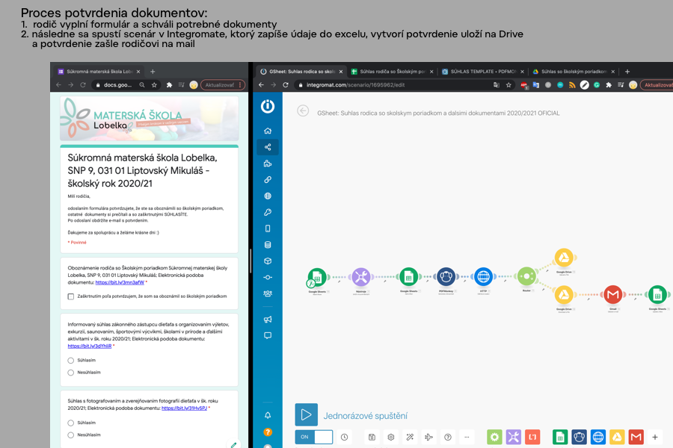Viewport: 673px width, 448px height.
Task: Select the Router module node
Action: [526, 277]
